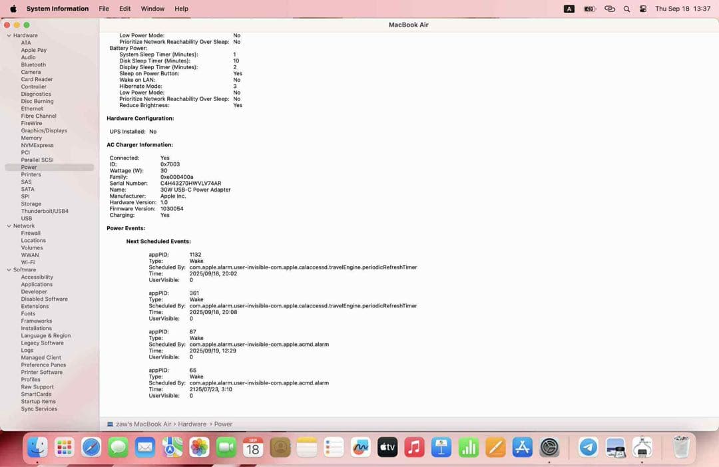Viewport: 719px width, 467px height.
Task: Open Spotlight search in the menu bar
Action: coord(626,9)
